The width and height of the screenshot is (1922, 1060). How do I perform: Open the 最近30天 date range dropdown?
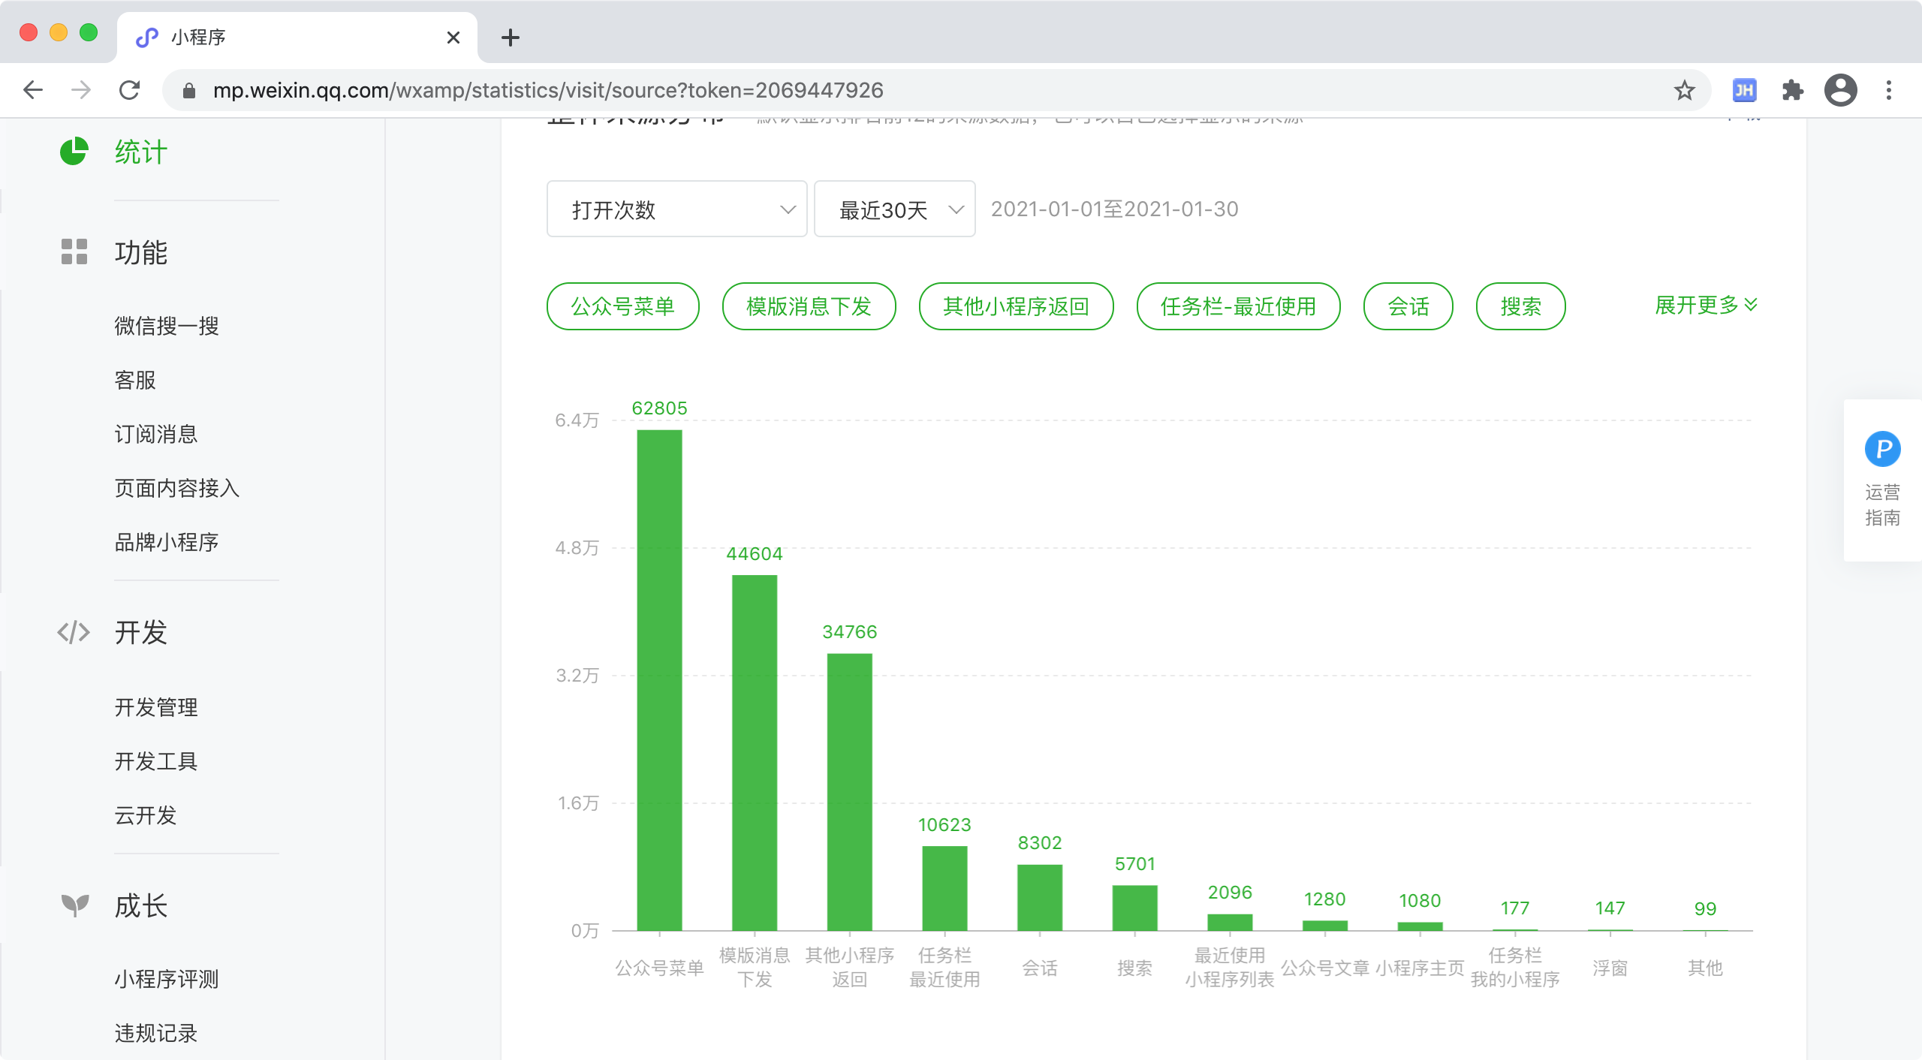click(x=894, y=209)
